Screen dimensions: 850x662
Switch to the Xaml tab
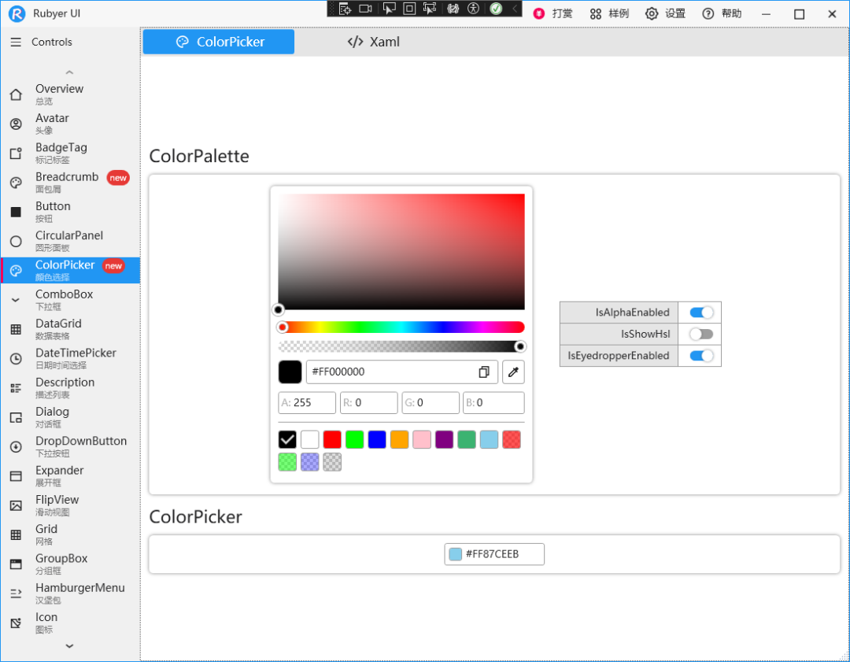(373, 42)
